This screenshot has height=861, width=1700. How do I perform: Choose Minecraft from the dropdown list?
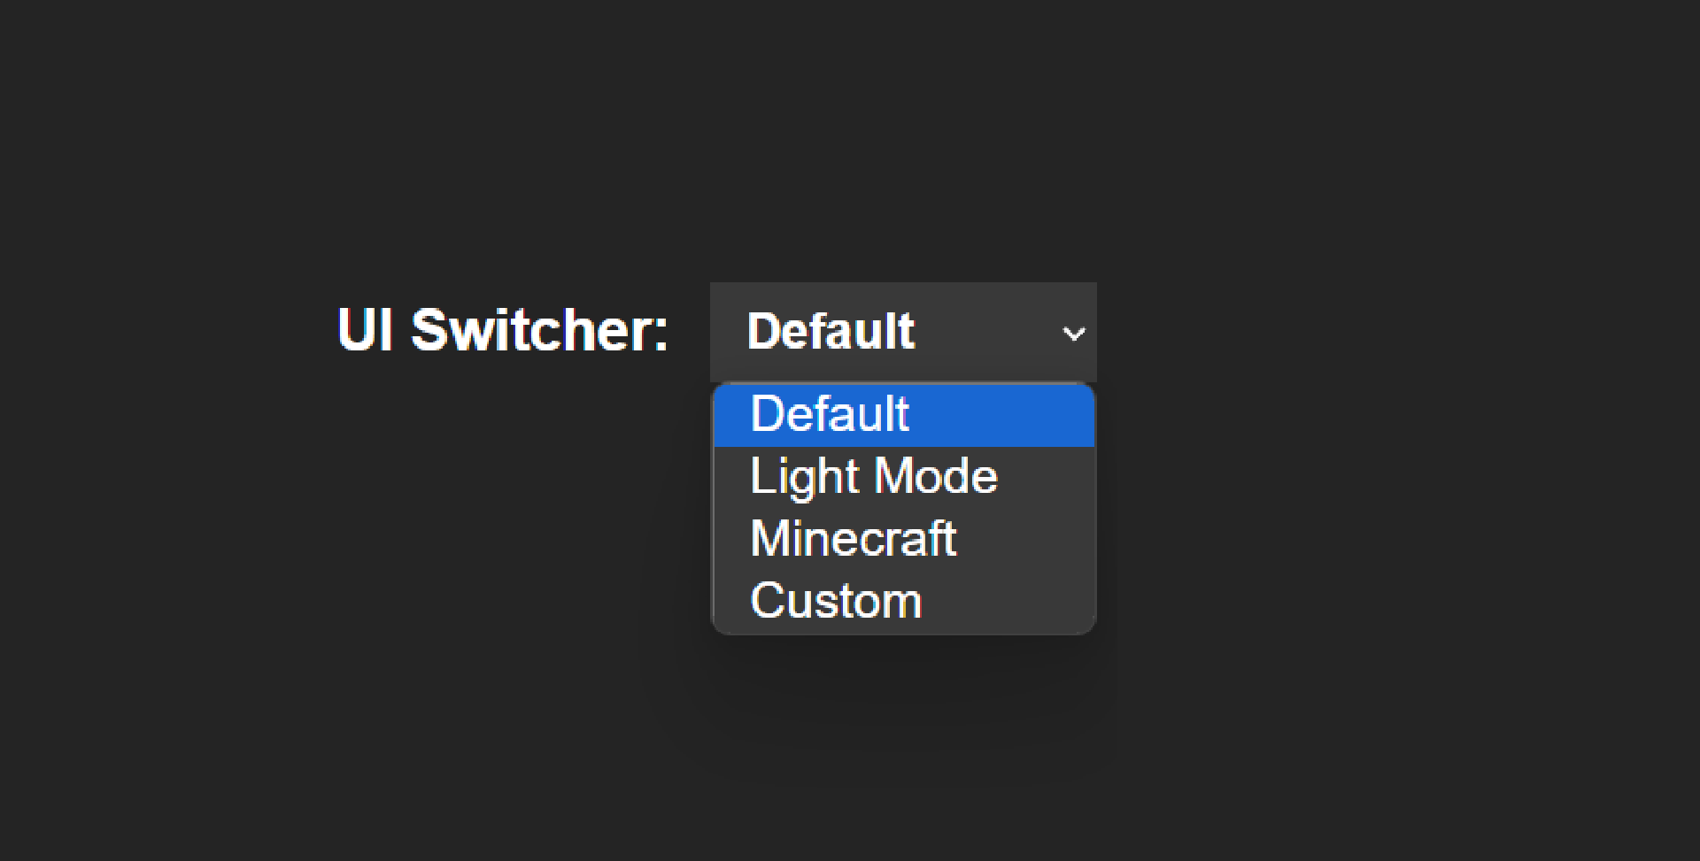point(854,539)
